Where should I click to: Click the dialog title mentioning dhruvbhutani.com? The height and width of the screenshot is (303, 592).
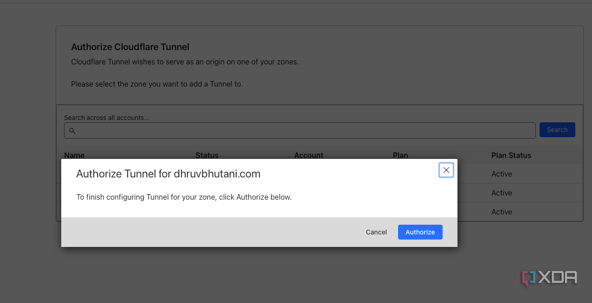pyautogui.click(x=168, y=174)
